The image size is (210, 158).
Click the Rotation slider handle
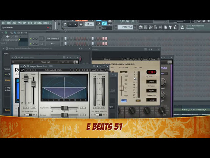[x=64, y=115]
